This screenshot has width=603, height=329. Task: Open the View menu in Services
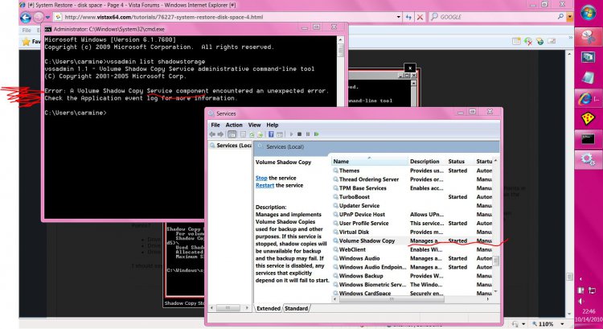[x=254, y=125]
